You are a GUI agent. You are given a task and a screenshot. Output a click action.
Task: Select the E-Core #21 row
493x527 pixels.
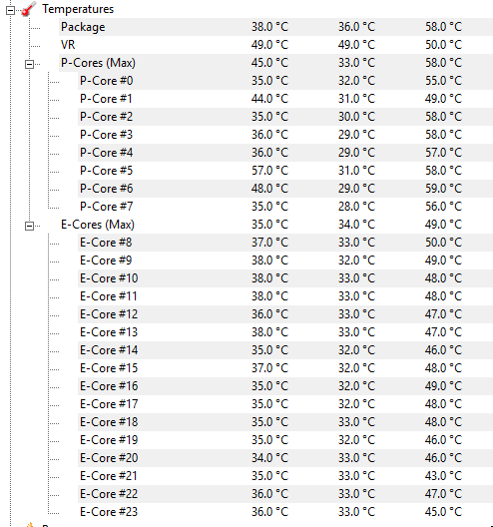(x=285, y=476)
